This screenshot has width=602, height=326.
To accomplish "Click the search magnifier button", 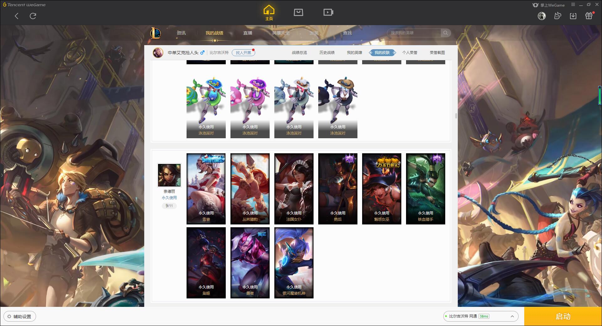I will (445, 33).
